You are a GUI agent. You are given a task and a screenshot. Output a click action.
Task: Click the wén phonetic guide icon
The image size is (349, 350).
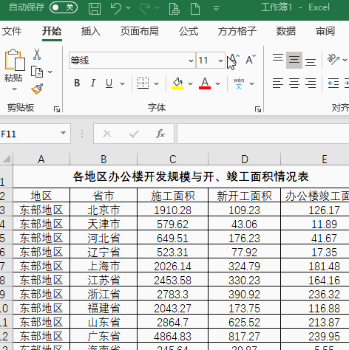239,83
